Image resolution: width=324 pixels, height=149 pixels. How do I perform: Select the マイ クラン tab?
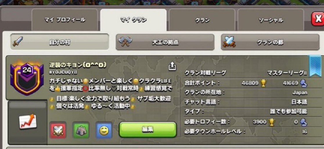(x=133, y=20)
